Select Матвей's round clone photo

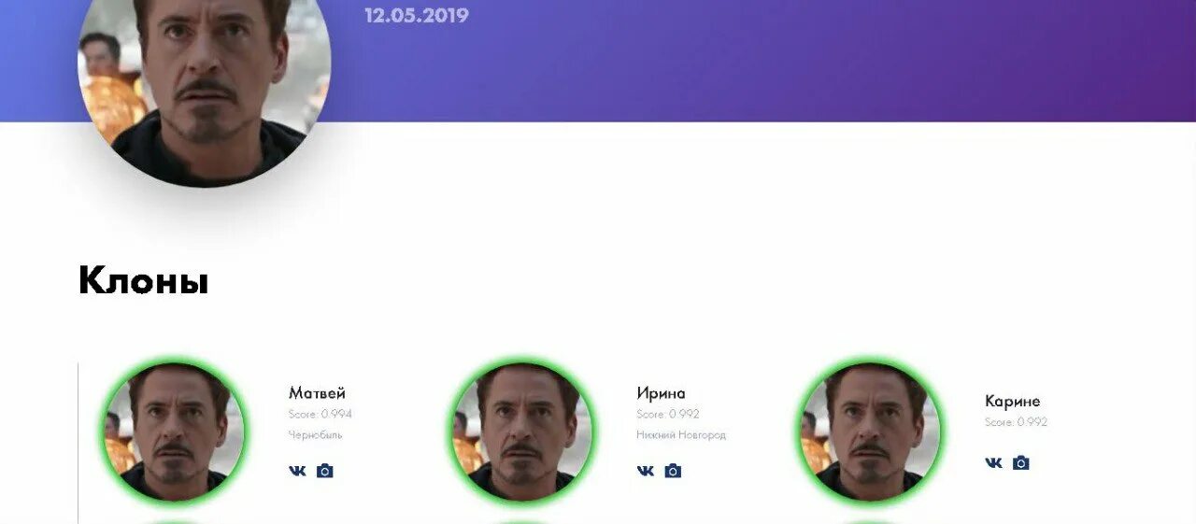pyautogui.click(x=174, y=432)
